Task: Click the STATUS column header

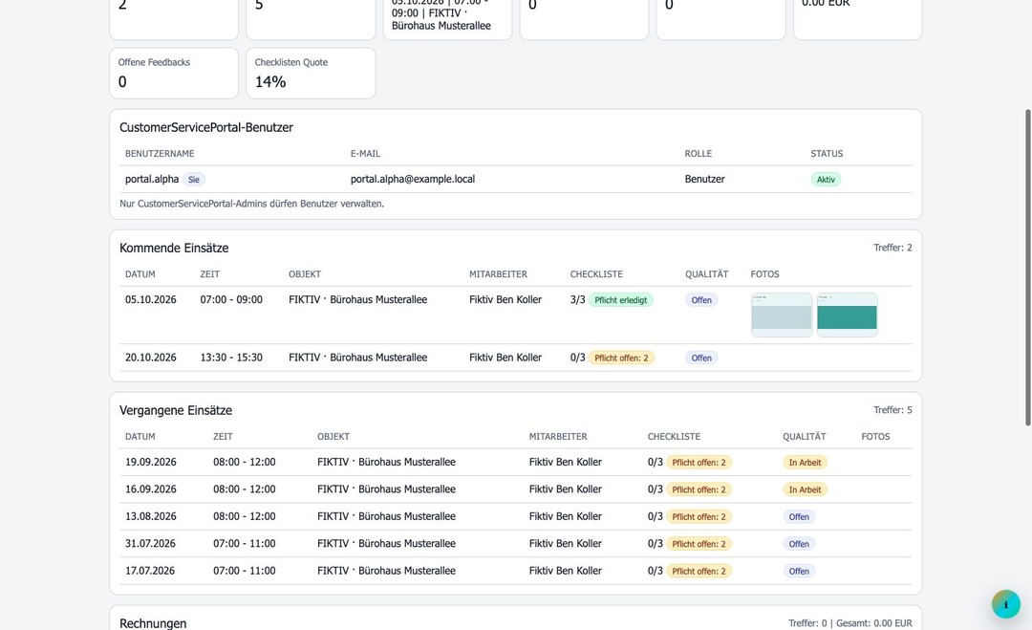Action: pyautogui.click(x=827, y=153)
